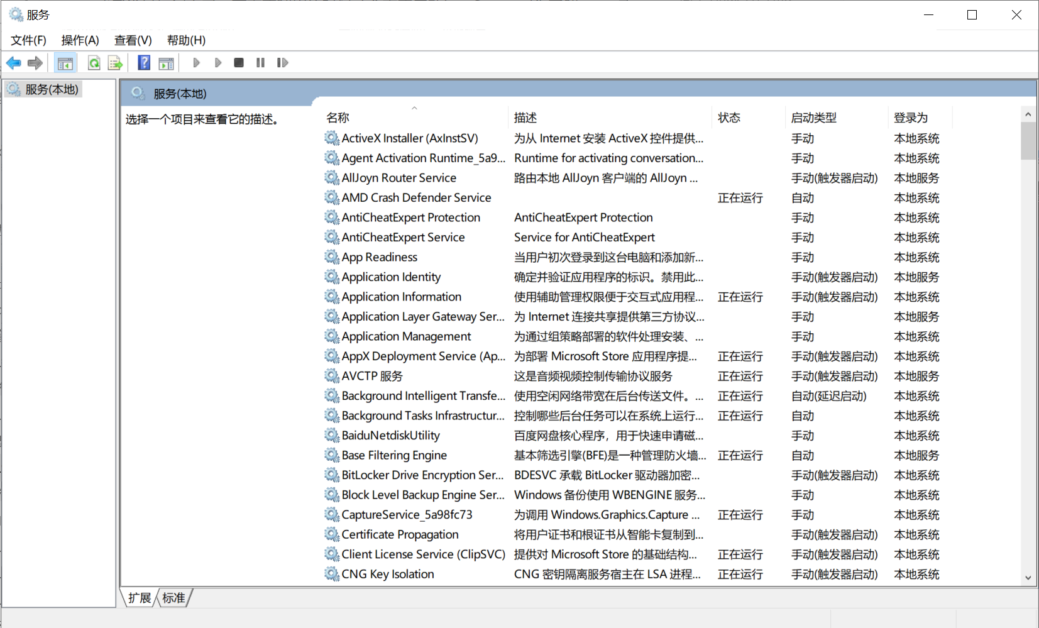Export the services list
The height and width of the screenshot is (628, 1039).
click(114, 62)
